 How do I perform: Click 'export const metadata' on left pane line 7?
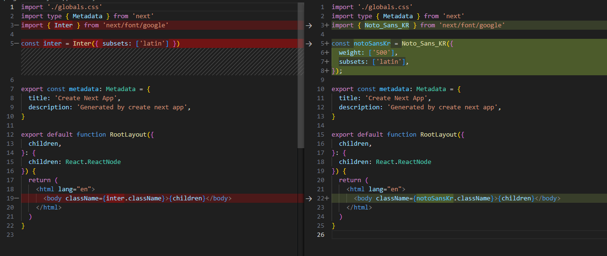(60, 89)
